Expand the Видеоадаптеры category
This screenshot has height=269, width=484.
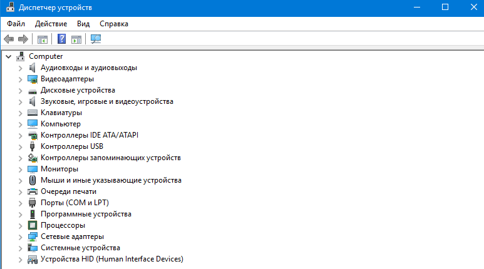coord(21,79)
